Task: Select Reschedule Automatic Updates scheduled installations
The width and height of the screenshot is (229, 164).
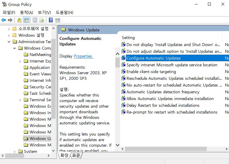Action: coord(174,78)
